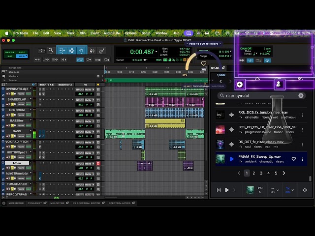Click the Splice results scrollbar

tap(310, 178)
